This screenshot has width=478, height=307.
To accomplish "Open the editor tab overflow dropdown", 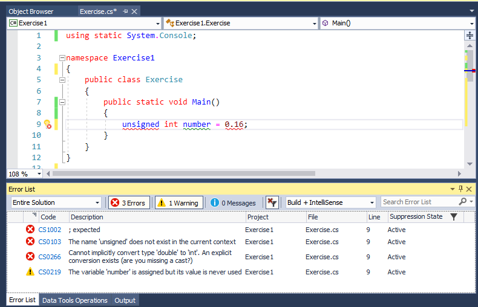I will pos(471,11).
